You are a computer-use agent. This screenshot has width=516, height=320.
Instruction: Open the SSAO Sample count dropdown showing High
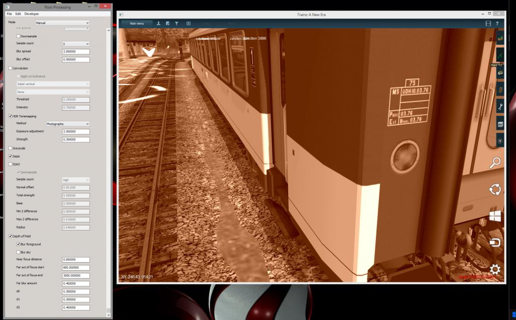[x=76, y=180]
